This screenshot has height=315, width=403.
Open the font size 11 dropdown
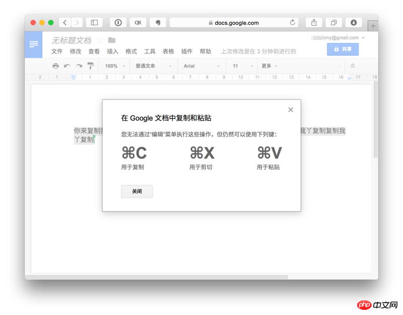click(243, 66)
